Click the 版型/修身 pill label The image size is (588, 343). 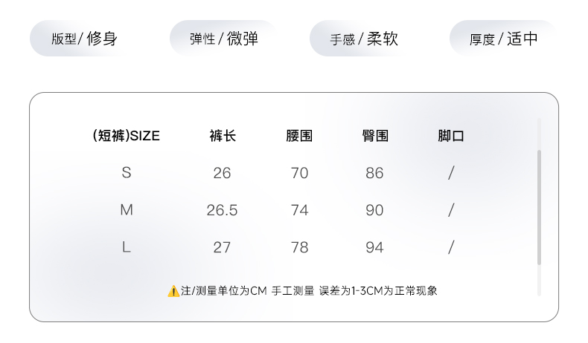(x=84, y=39)
